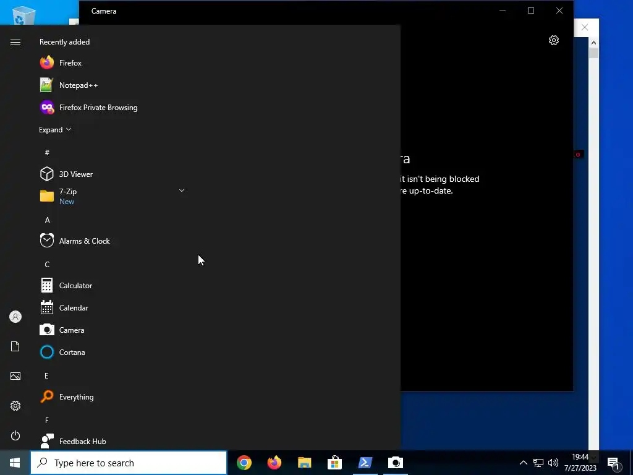Launch Alarms & Clock
633x475 pixels.
pyautogui.click(x=113, y=241)
